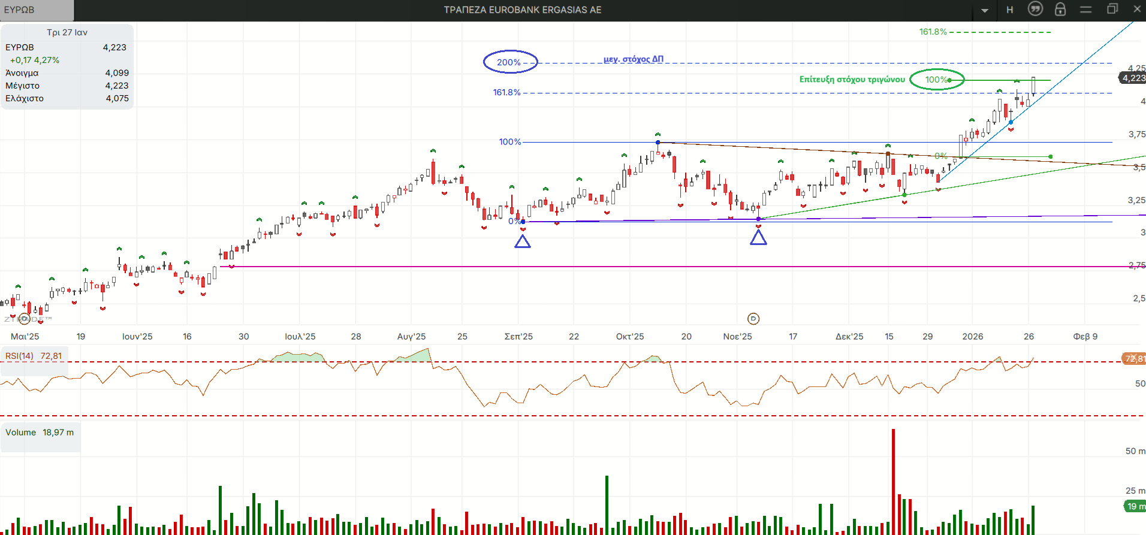
Task: Click the H period button in title bar
Action: pyautogui.click(x=1010, y=10)
